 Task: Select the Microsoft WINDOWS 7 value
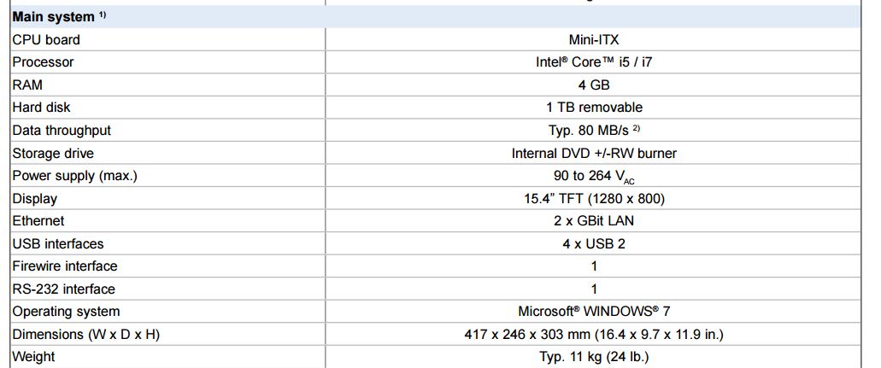[x=594, y=312]
